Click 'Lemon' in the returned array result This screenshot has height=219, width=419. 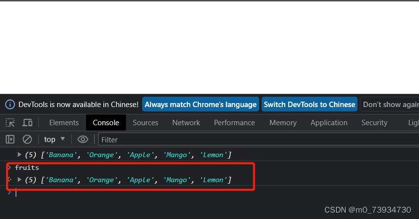(213, 180)
